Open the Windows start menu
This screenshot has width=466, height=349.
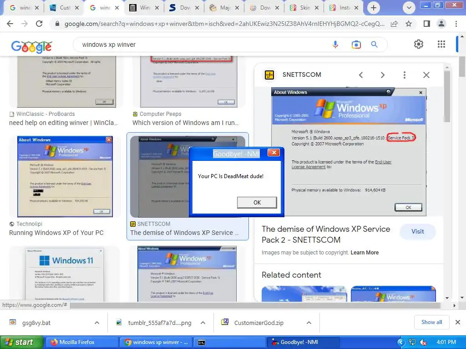click(x=21, y=342)
